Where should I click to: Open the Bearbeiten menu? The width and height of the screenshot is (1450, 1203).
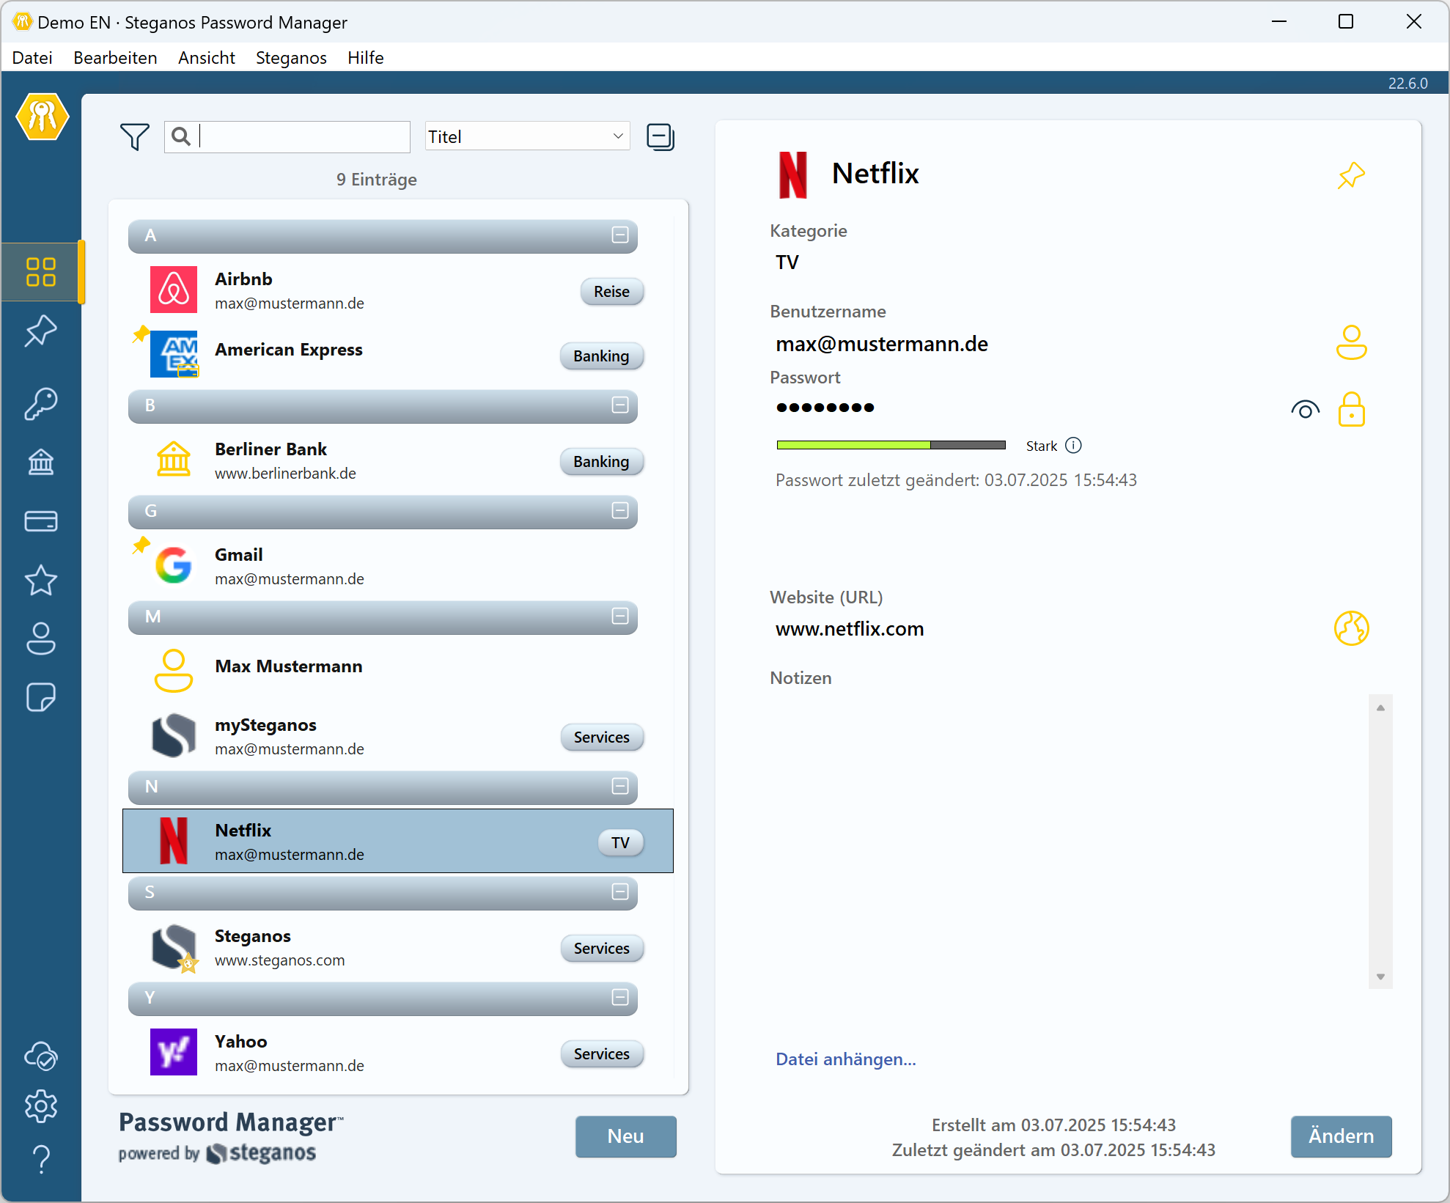point(115,58)
